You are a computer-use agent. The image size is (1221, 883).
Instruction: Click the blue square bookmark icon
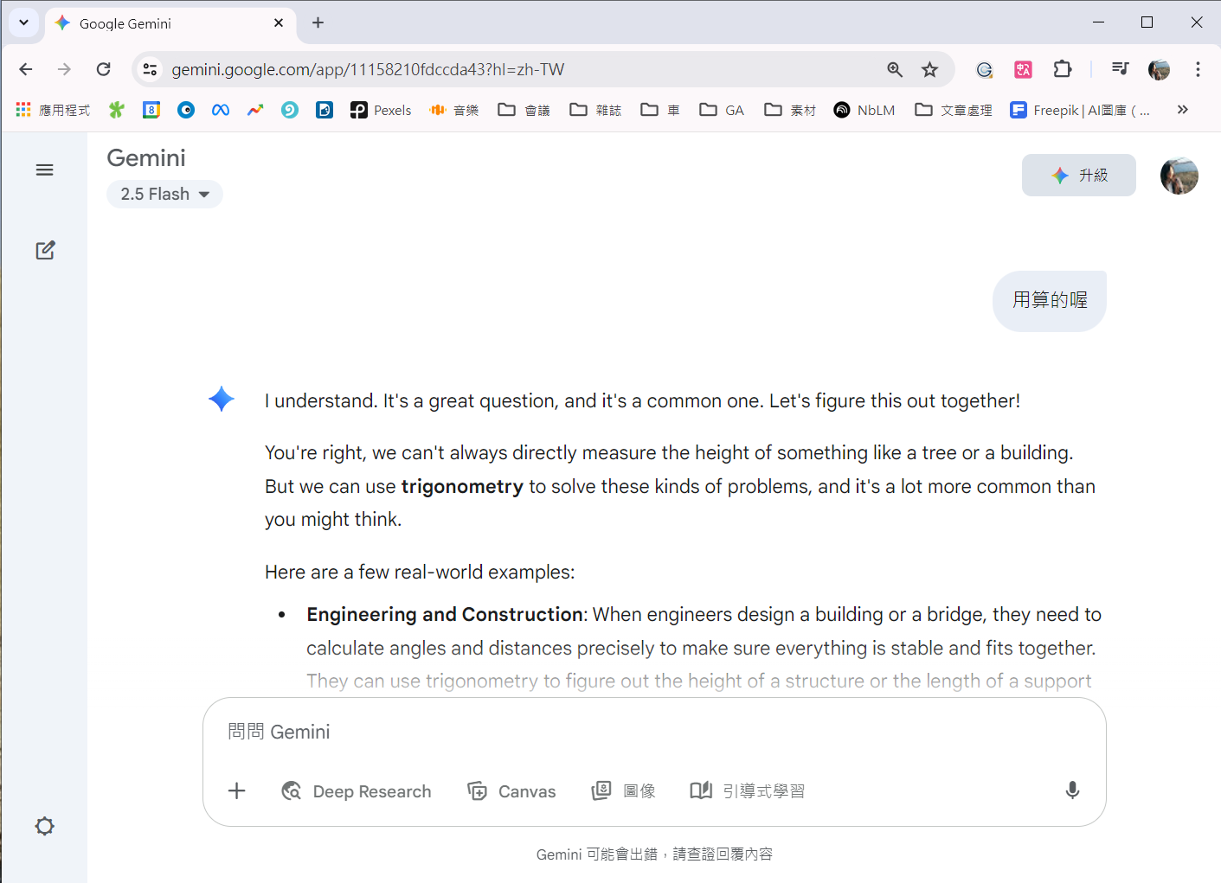pyautogui.click(x=325, y=110)
